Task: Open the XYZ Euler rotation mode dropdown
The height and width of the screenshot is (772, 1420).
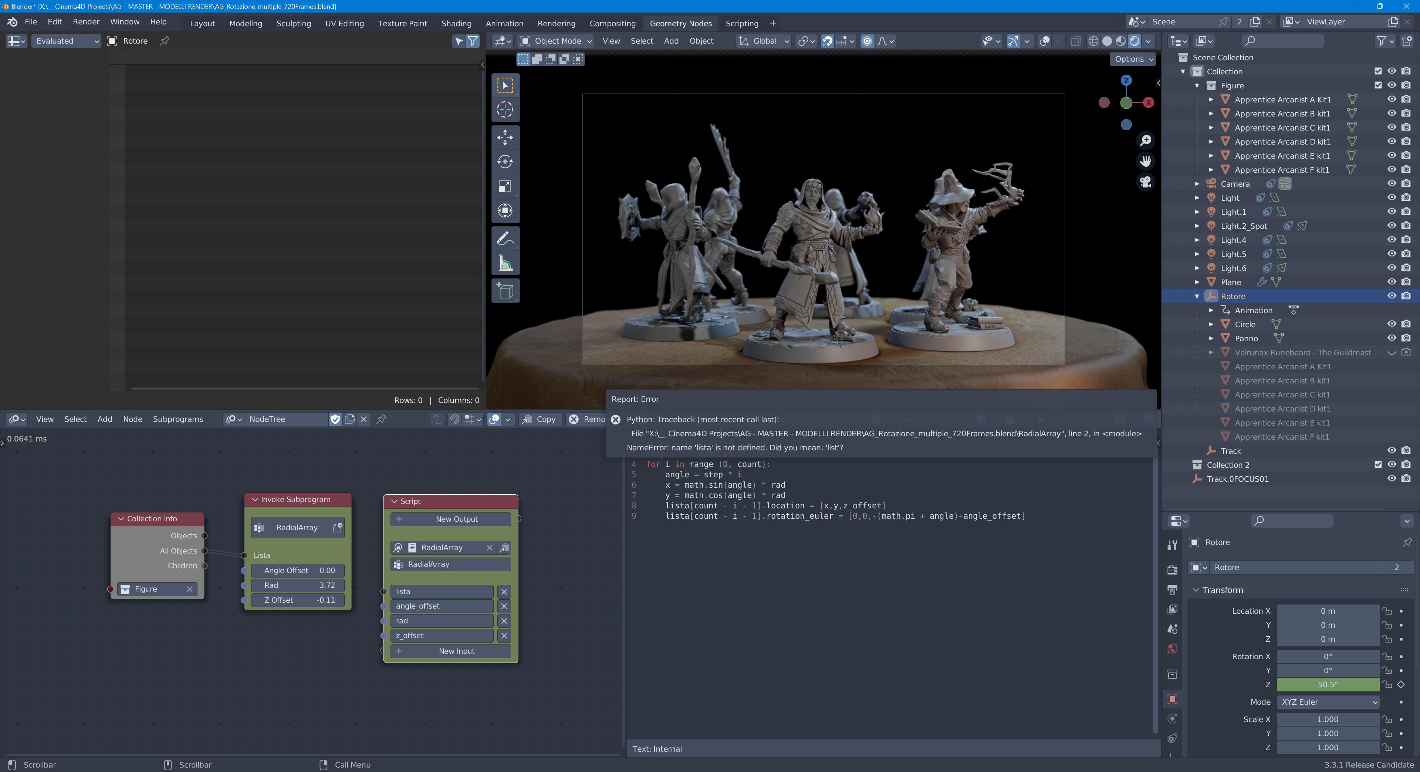Action: pyautogui.click(x=1328, y=701)
